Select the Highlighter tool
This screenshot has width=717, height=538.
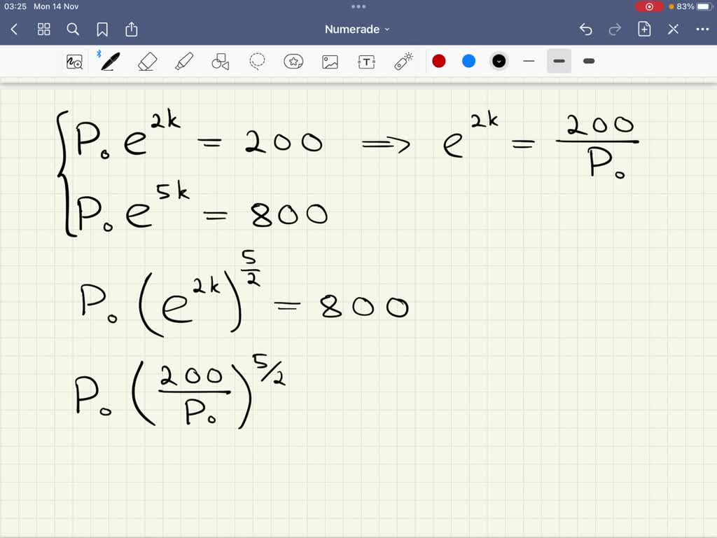(184, 62)
